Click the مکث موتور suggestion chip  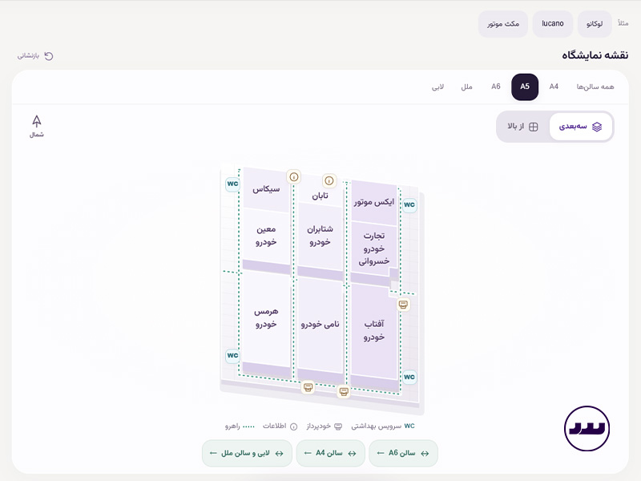tap(503, 24)
